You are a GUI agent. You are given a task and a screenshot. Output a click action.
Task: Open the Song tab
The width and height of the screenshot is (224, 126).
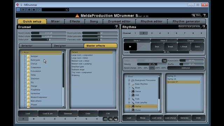coord(94,21)
